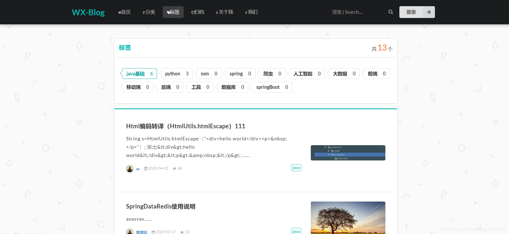Open the 关于我 about me menu item

coord(225,12)
